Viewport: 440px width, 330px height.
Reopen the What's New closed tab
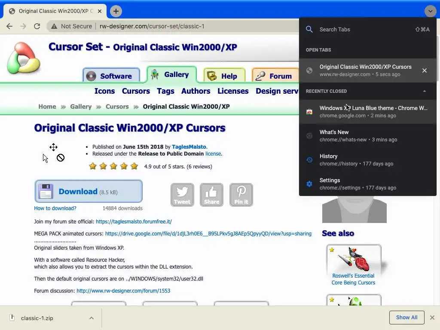pyautogui.click(x=368, y=136)
